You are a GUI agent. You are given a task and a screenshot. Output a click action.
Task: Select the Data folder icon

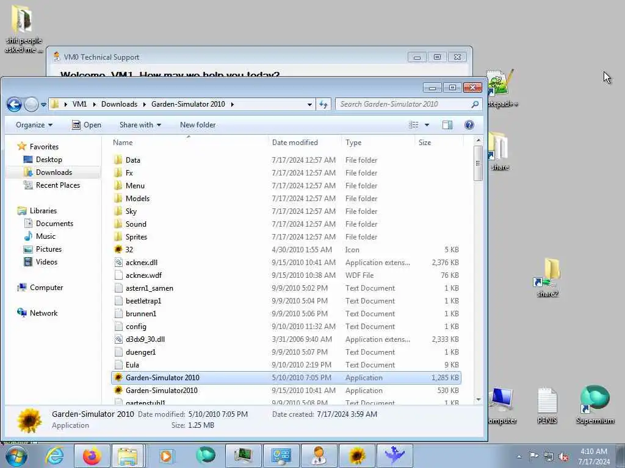(118, 160)
